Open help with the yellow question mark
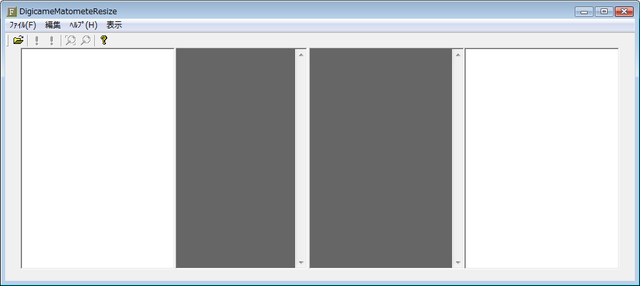Viewport: 640px width, 286px height. coord(104,40)
